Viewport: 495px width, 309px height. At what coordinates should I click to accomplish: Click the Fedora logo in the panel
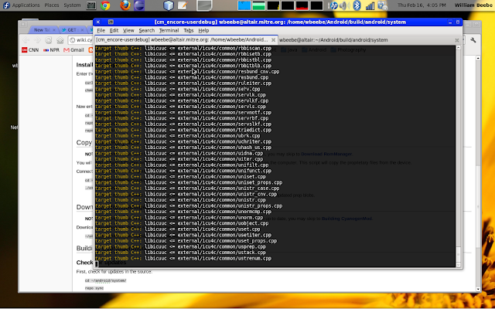[x=6, y=5]
